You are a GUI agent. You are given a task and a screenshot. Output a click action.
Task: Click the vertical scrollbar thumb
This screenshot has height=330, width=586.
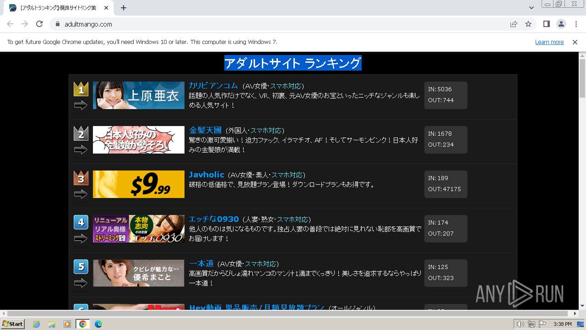pos(582,78)
